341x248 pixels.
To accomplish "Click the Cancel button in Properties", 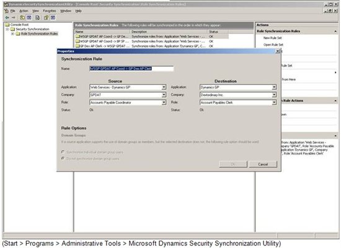I will (x=263, y=164).
